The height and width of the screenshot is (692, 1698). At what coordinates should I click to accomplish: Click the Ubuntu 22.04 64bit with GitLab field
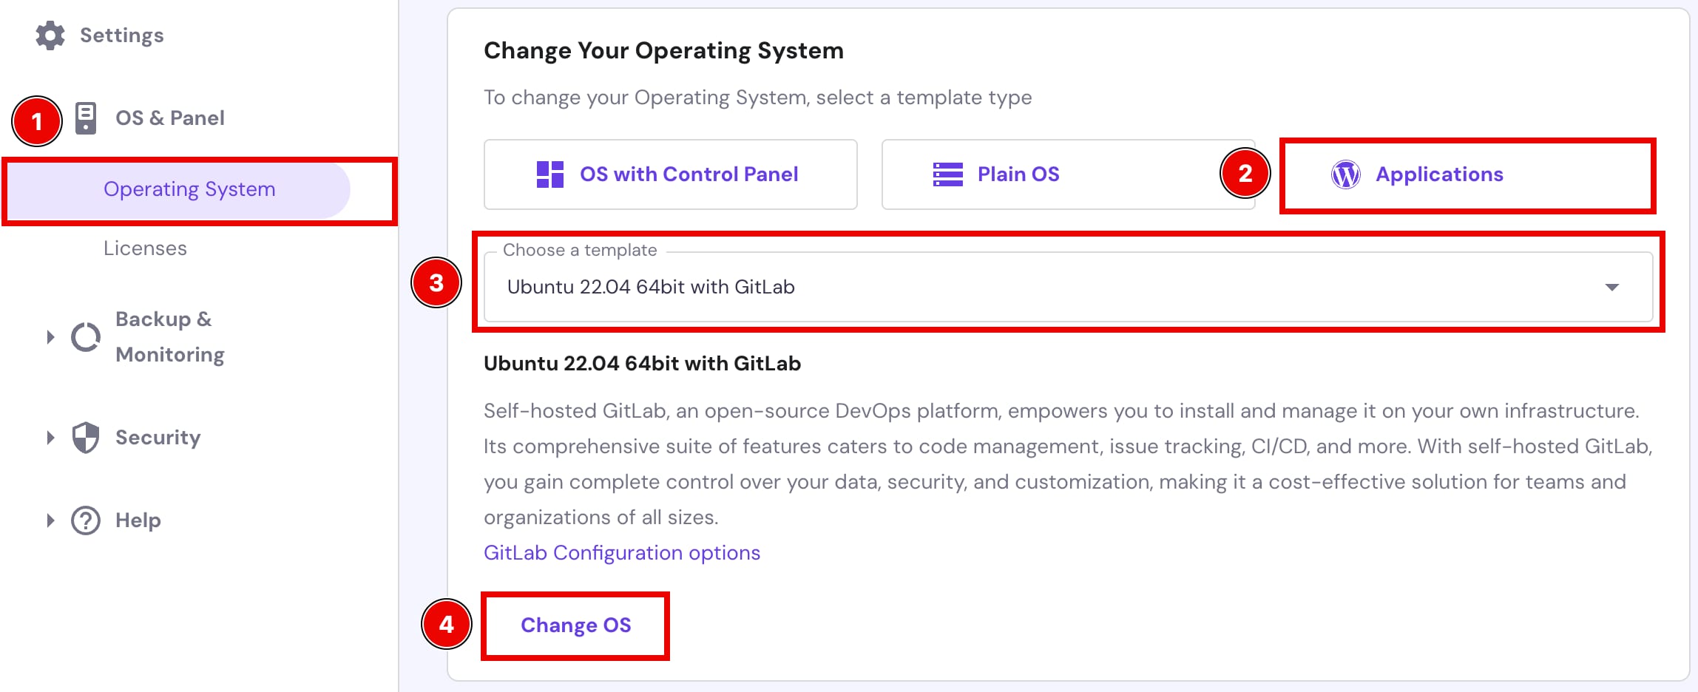point(961,288)
